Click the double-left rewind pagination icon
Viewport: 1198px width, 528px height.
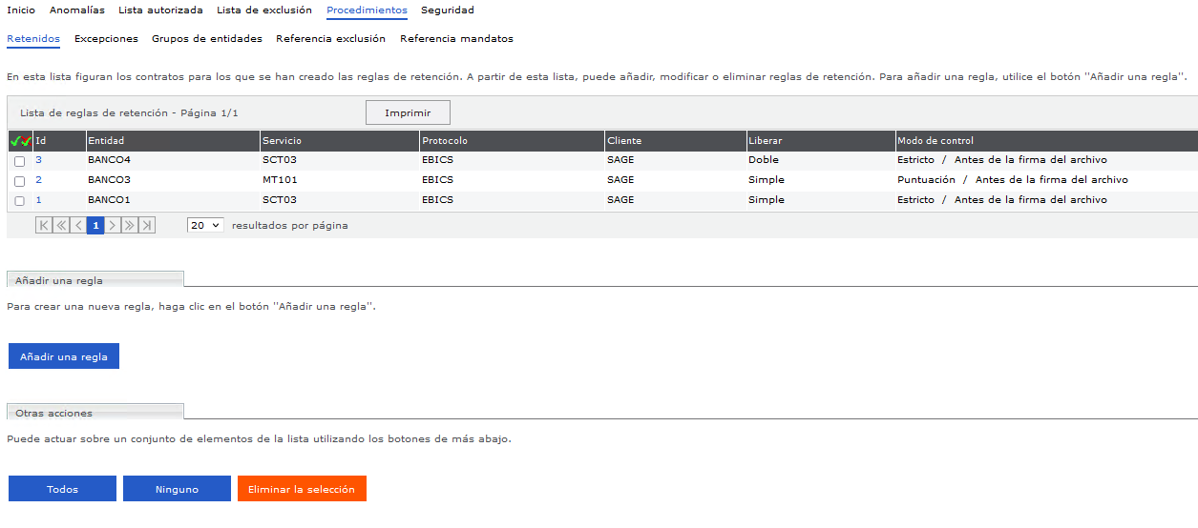(61, 226)
